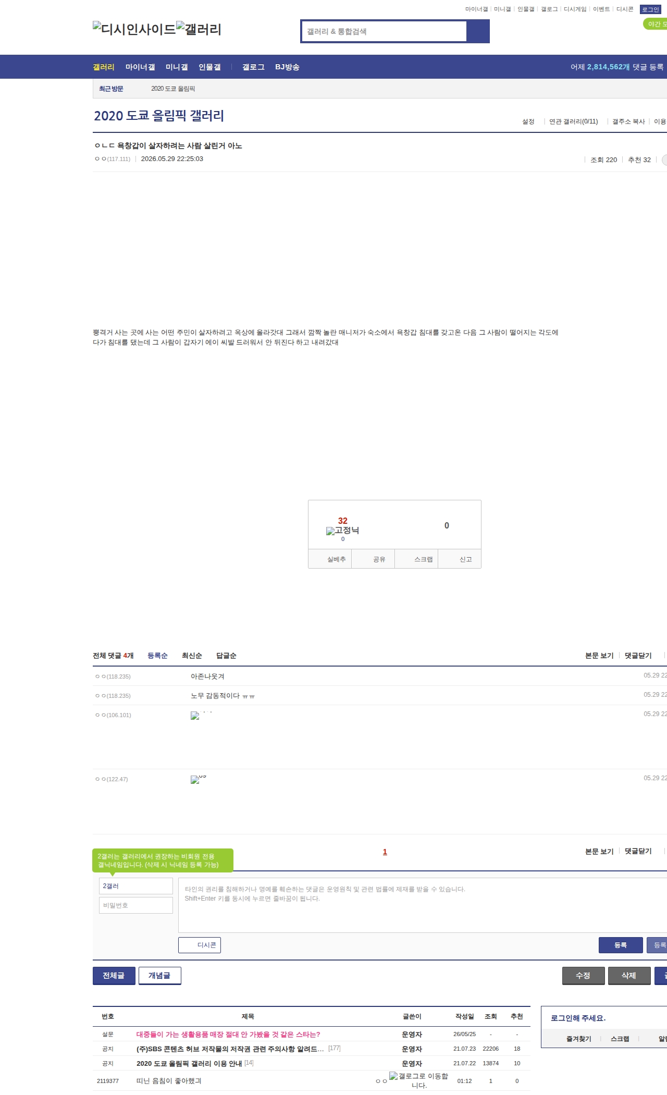Viewport: 667px width, 1095px height.
Task: Click the 추천 count of 32 in the vote box
Action: pos(343,521)
